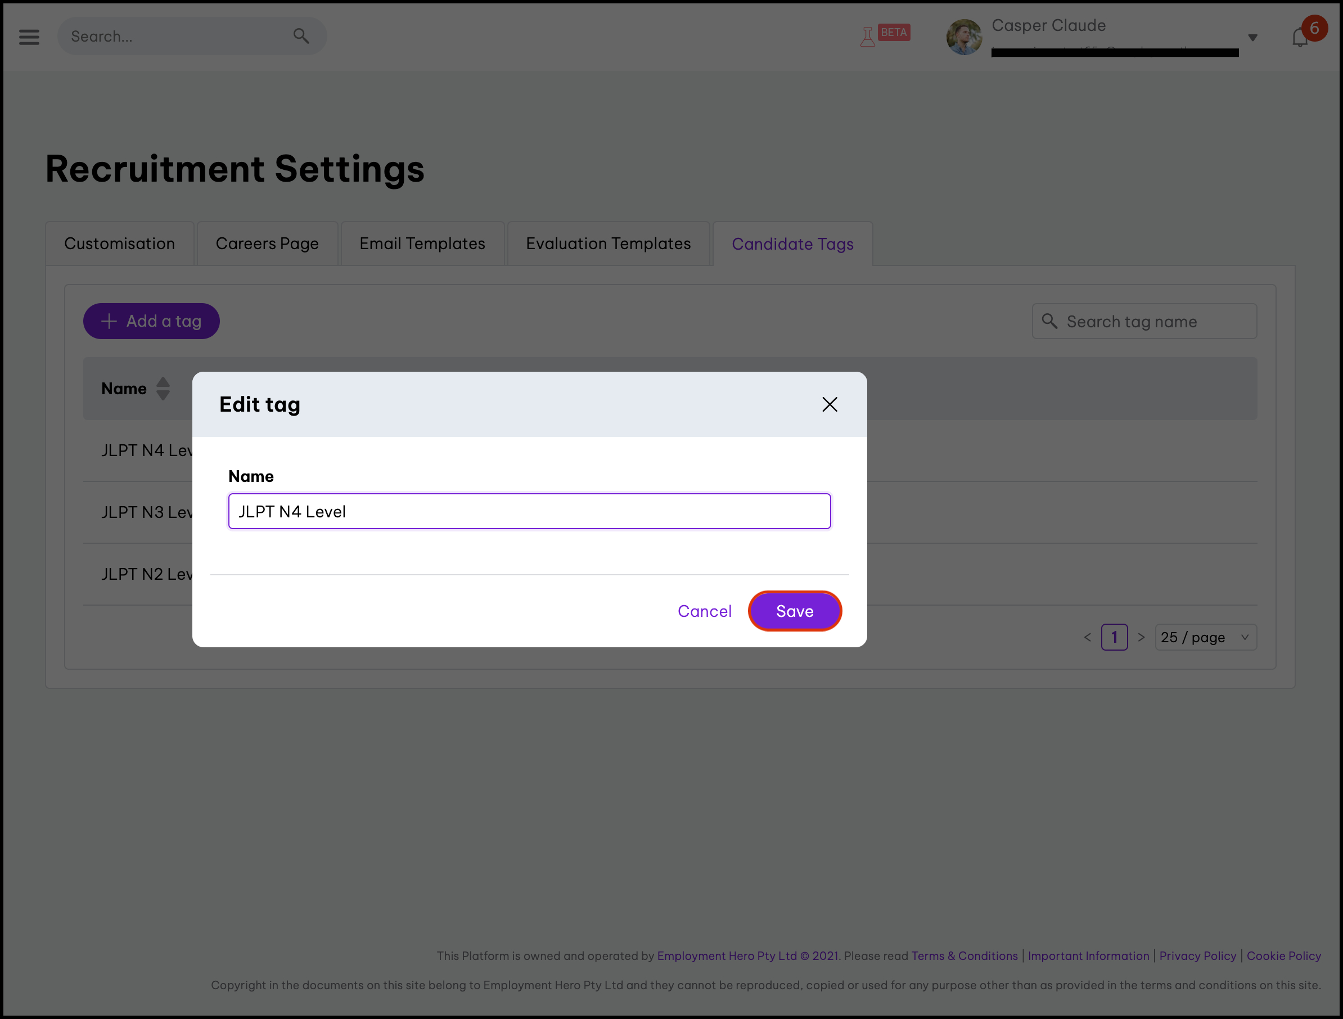
Task: Click the tag search magnifier icon
Action: coord(1049,321)
